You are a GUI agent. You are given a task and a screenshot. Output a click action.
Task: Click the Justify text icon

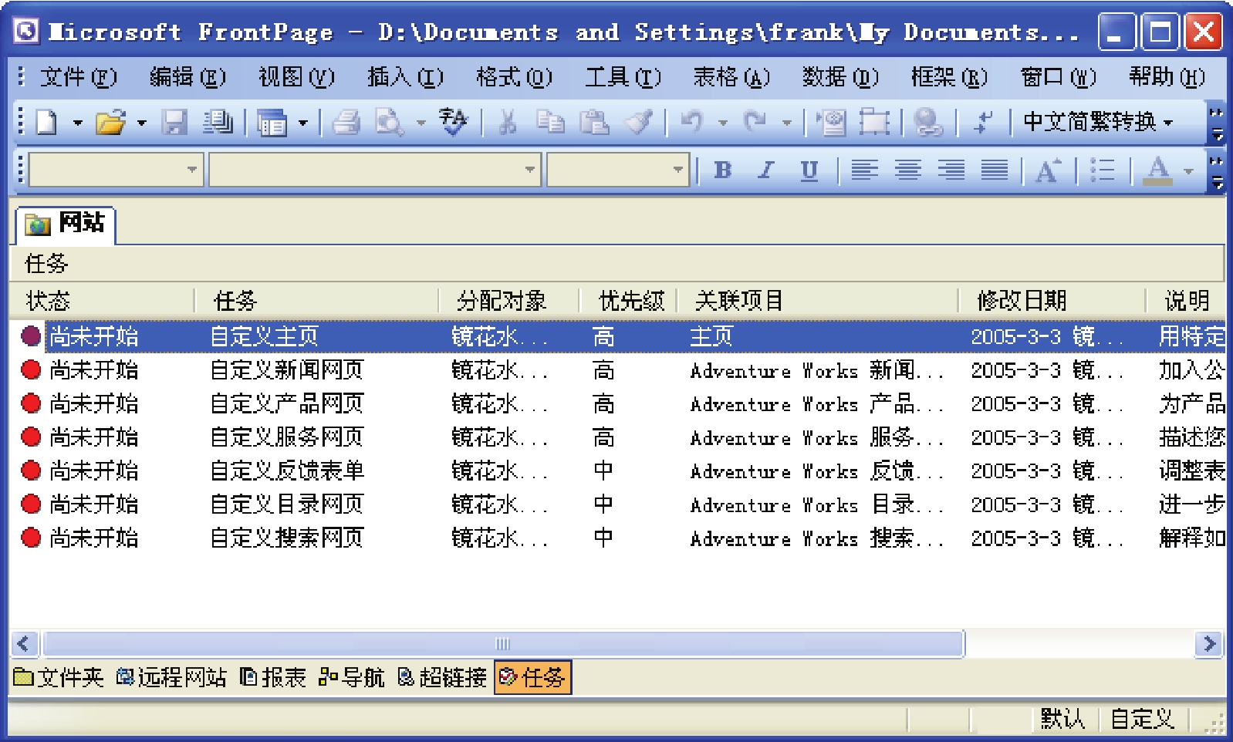point(995,170)
